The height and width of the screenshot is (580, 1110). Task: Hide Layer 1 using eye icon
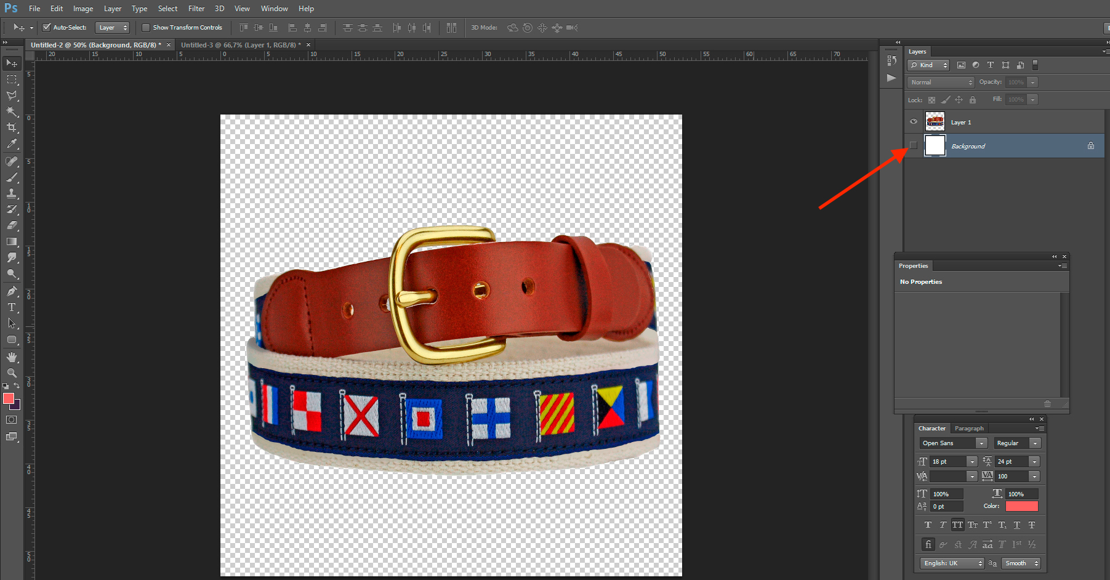click(914, 122)
